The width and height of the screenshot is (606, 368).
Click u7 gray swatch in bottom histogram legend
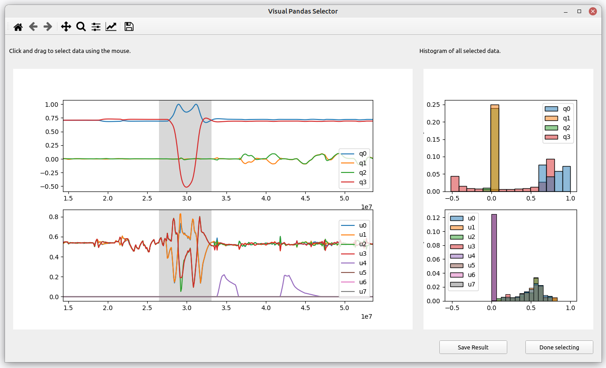pos(457,284)
